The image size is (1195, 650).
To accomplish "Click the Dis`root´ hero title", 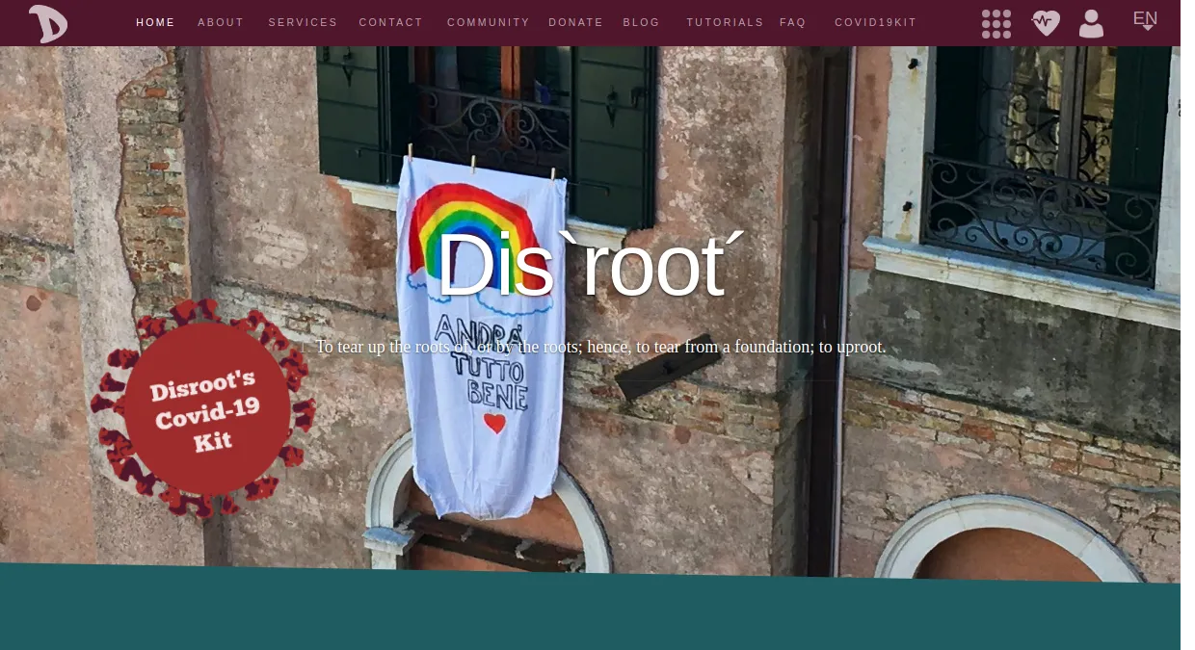I will 590,265.
